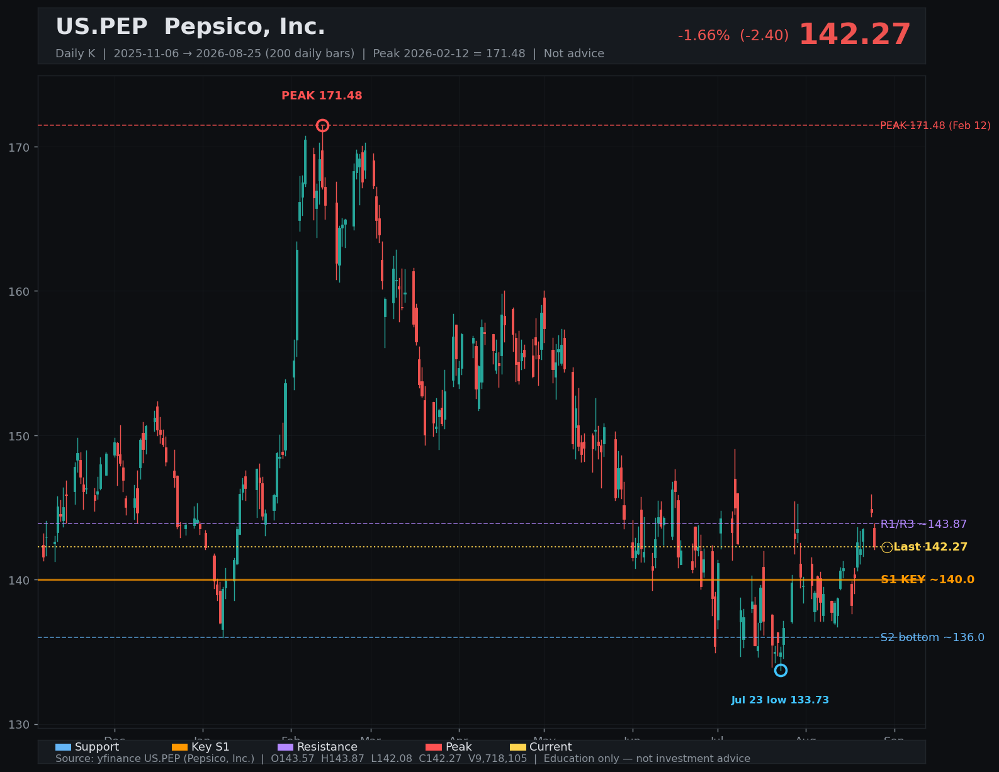
Task: Click the 'Last 142.27' label
Action: (x=930, y=547)
